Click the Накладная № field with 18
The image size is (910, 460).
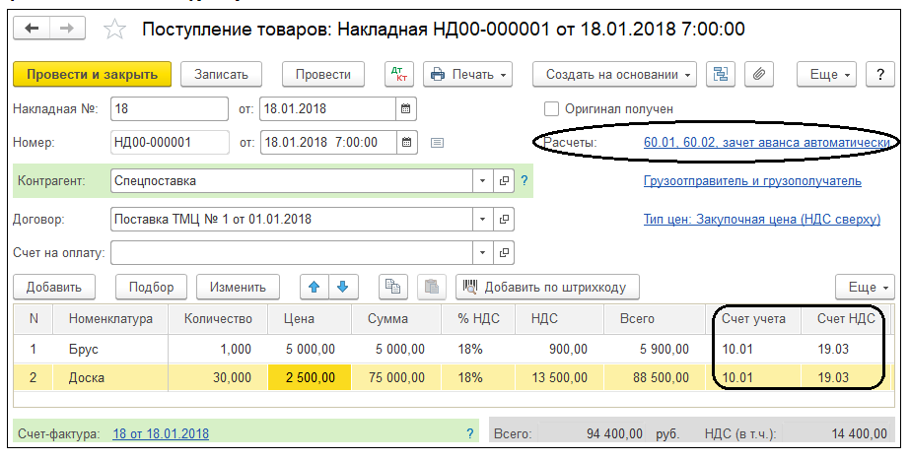point(170,108)
